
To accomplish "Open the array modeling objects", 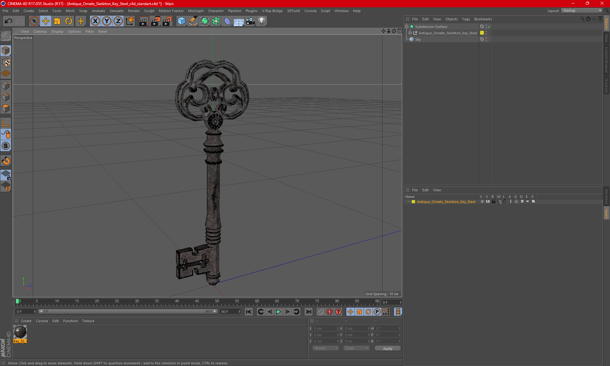I will [216, 21].
